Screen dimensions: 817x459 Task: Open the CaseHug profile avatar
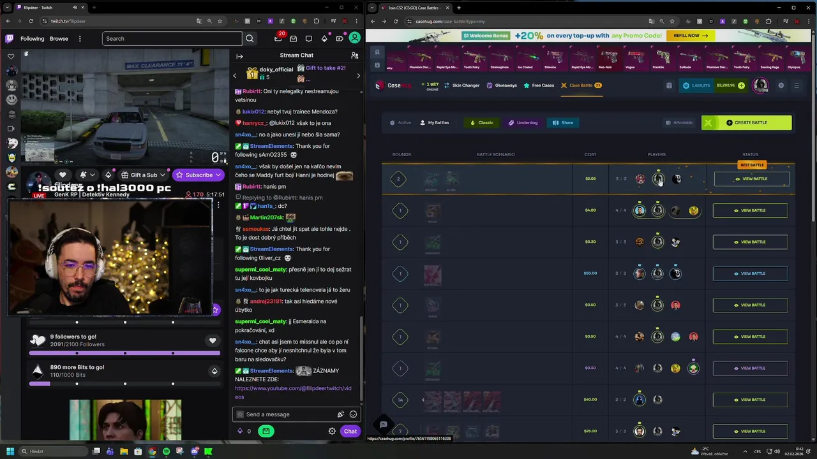pos(760,85)
